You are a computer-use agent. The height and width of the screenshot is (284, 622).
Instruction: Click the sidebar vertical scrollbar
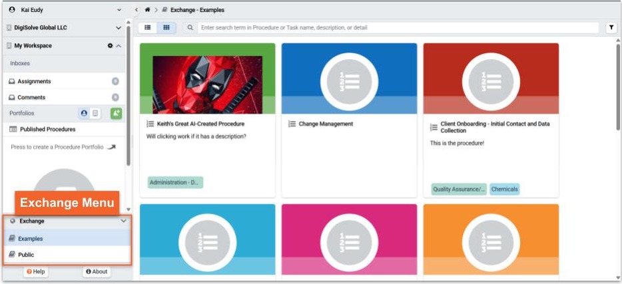click(128, 95)
